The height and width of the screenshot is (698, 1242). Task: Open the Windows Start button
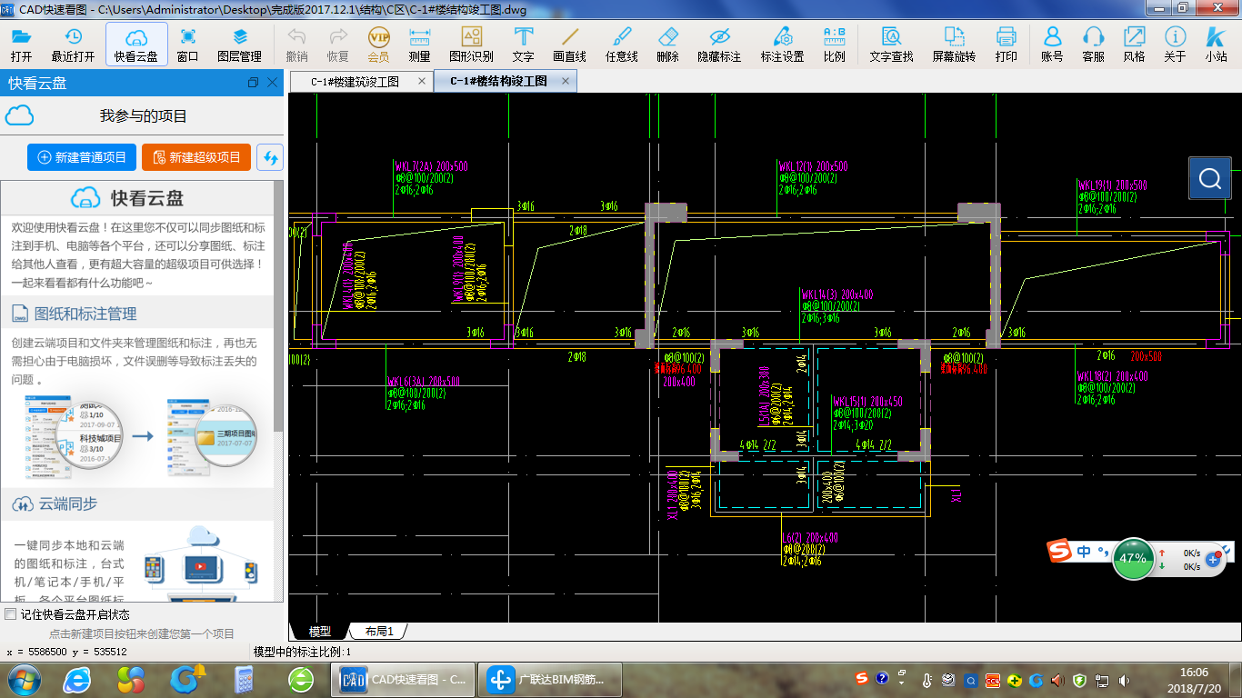click(x=23, y=679)
